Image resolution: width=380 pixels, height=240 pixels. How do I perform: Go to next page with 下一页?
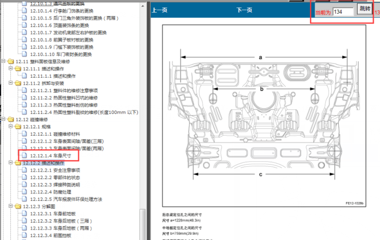[244, 10]
